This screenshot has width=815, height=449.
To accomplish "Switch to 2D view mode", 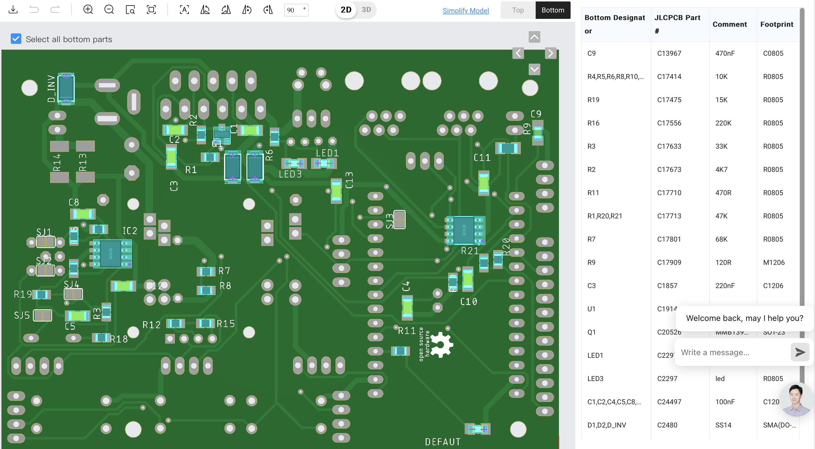I will [x=346, y=10].
